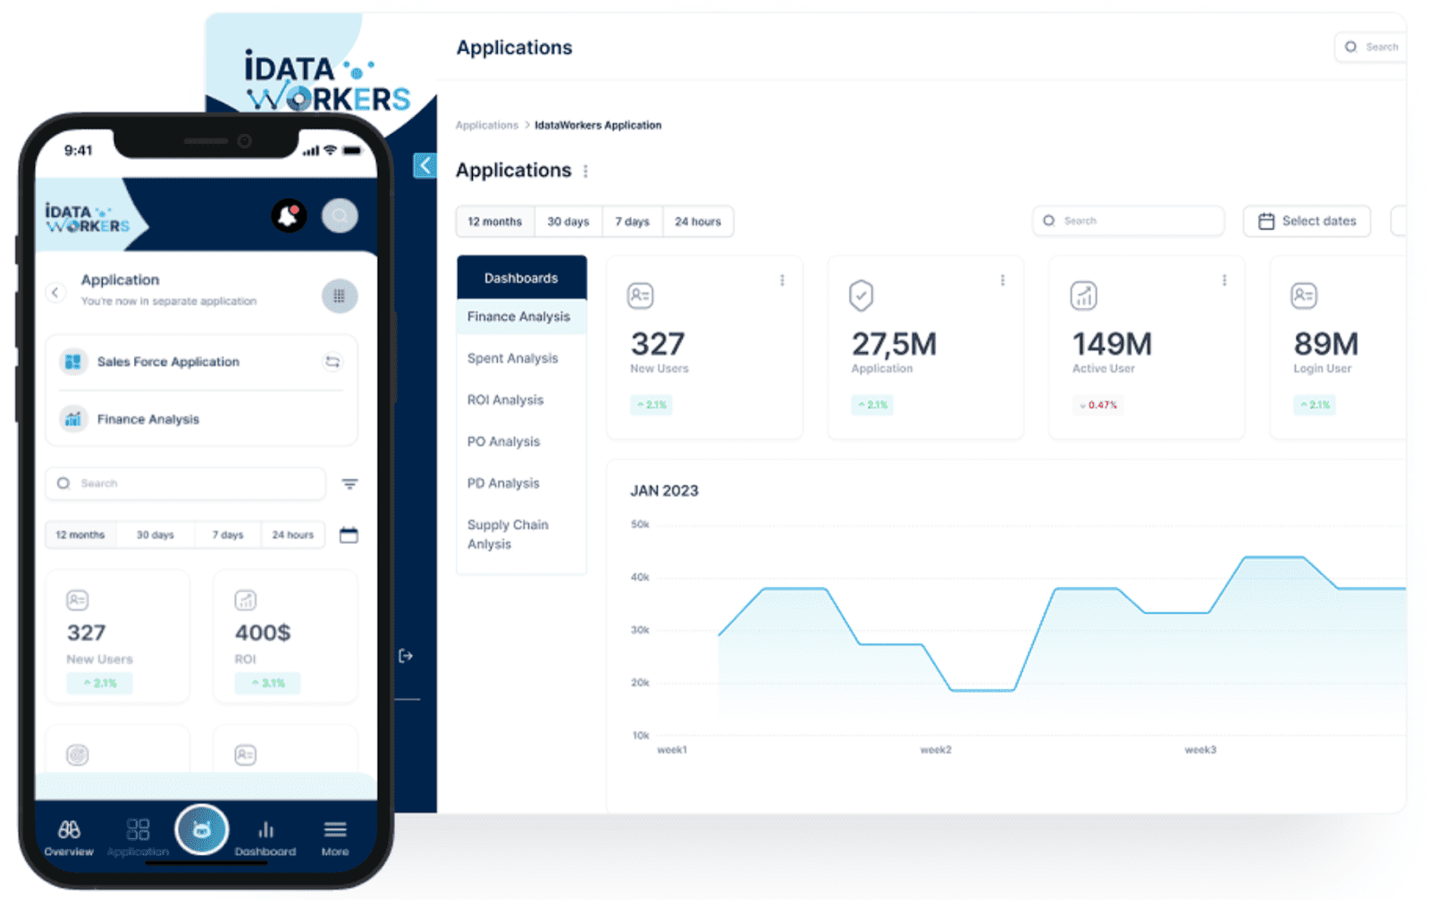Open Overview in the phone bottom bar
This screenshot has width=1430, height=900.
(69, 837)
